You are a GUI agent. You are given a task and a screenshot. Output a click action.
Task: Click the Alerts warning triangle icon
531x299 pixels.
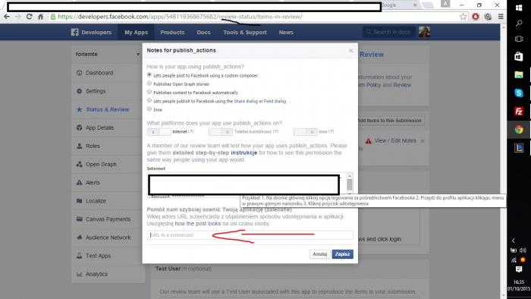pyautogui.click(x=79, y=183)
